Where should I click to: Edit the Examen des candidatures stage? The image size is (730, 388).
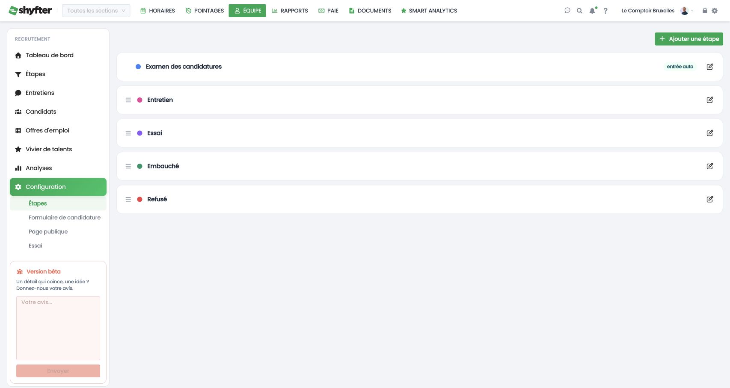709,67
